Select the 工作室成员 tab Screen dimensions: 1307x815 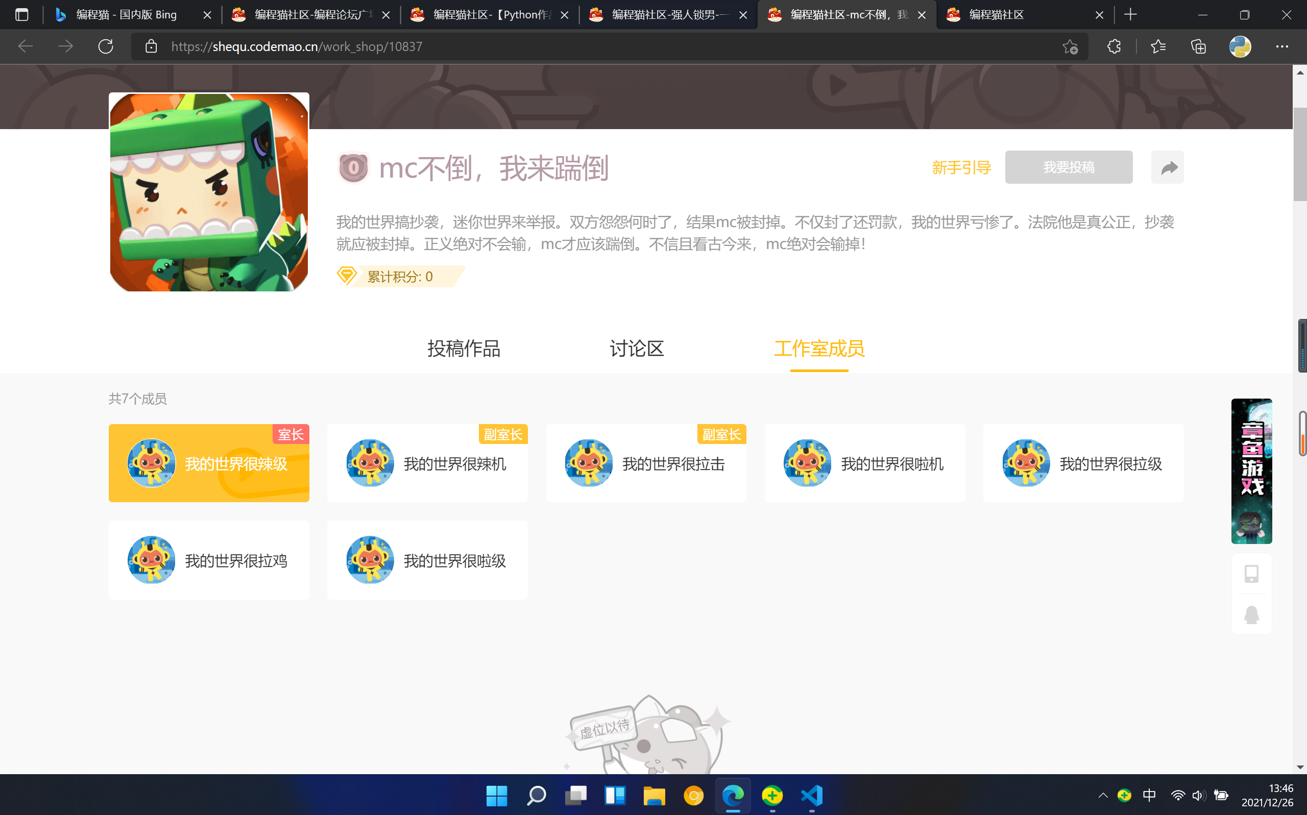819,348
